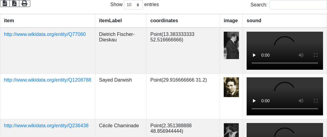327x137 pixels.
Task: Mute the Sayed Darwish audio player
Action: 301,101
